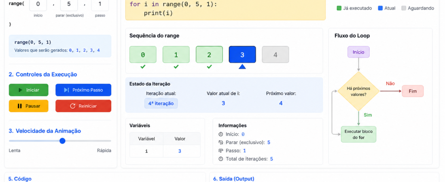The image size is (445, 182).
Task: Click the blue triangle pointer under box 3
Action: (x=242, y=67)
